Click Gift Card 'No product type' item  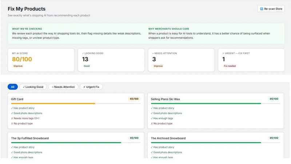[x=22, y=124]
